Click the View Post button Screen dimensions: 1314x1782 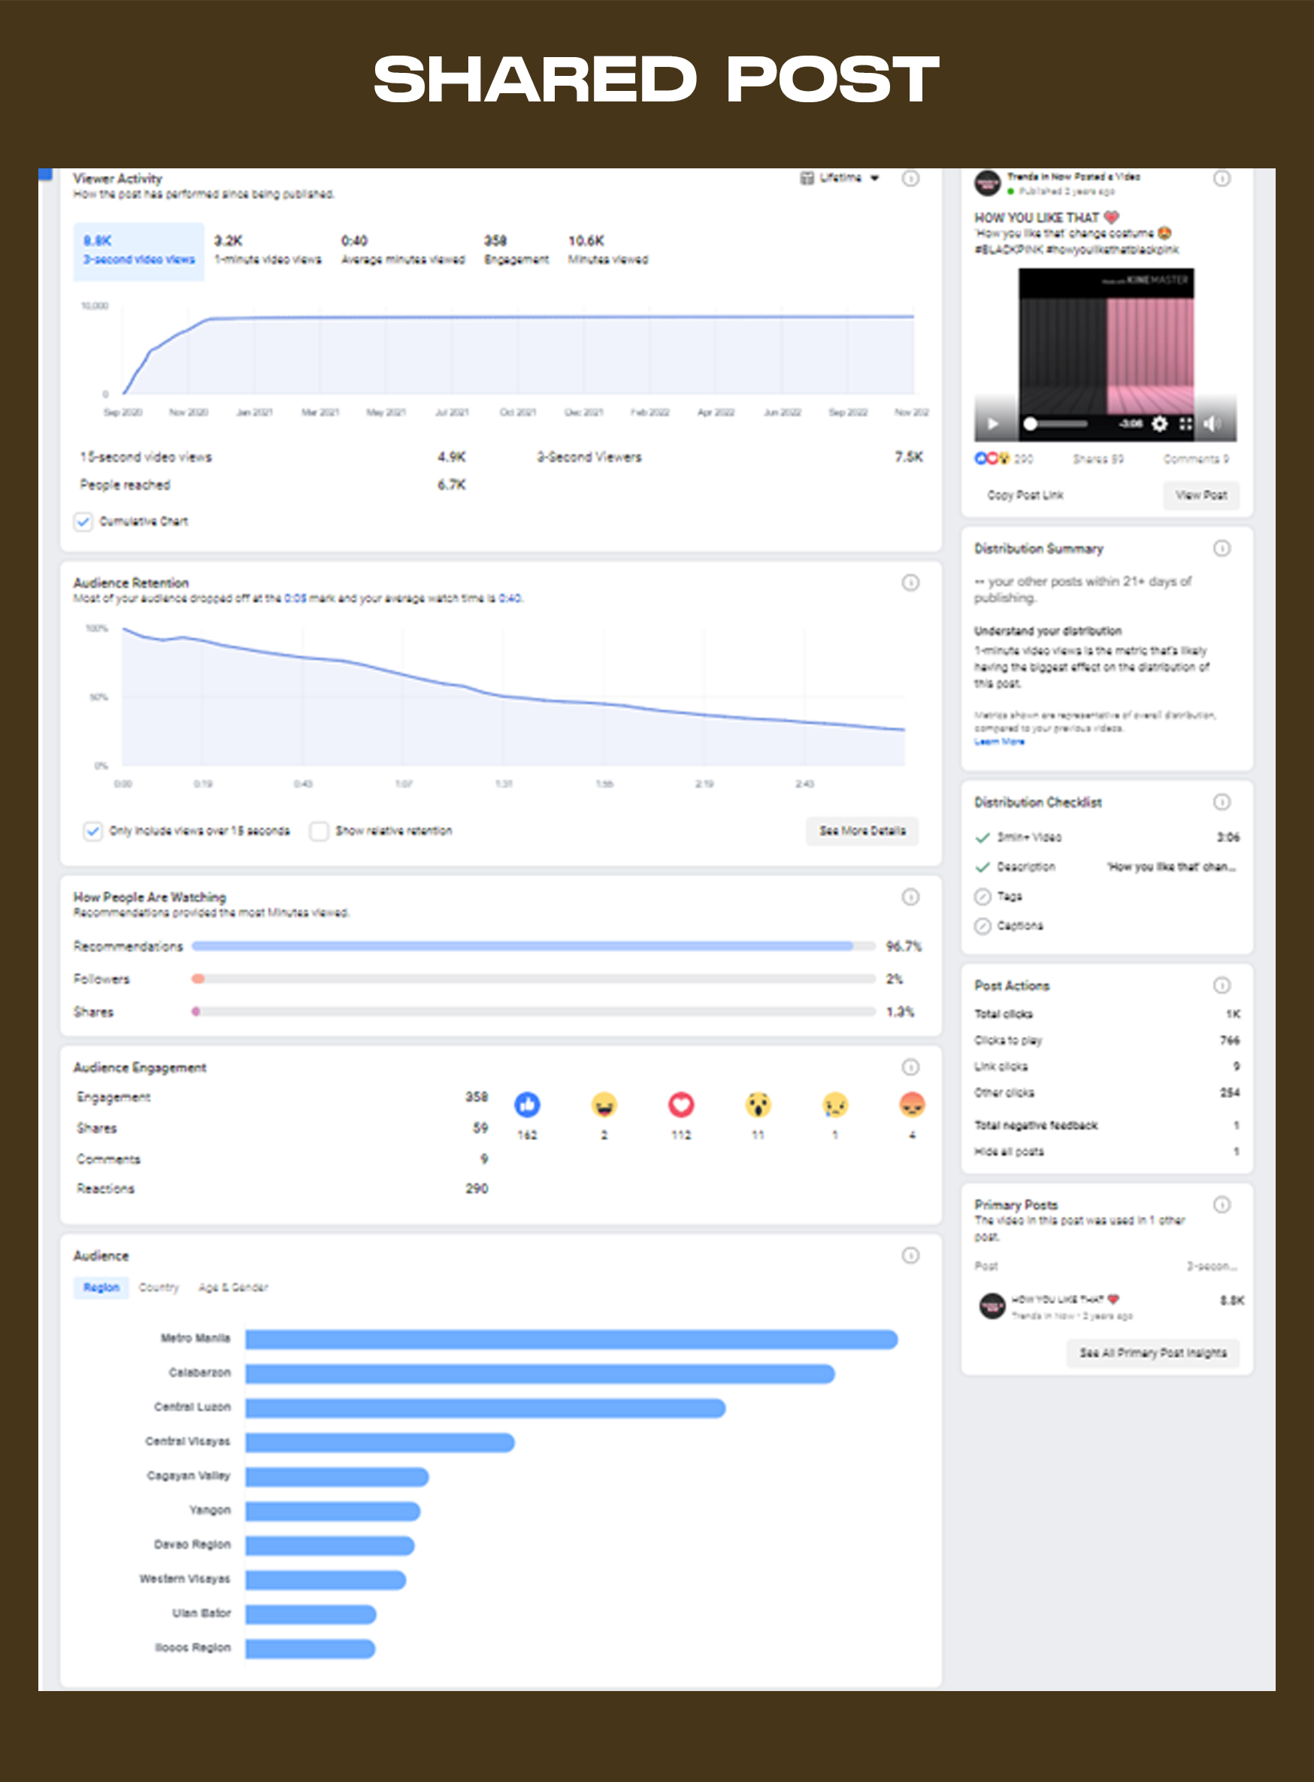tap(1201, 495)
